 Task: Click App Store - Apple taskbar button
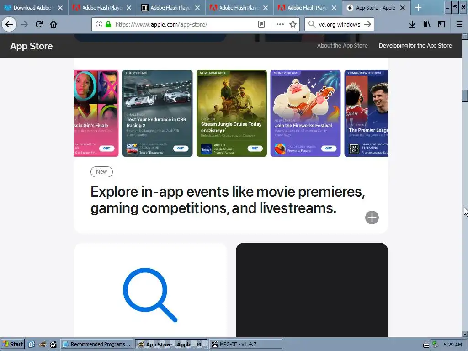pos(171,344)
